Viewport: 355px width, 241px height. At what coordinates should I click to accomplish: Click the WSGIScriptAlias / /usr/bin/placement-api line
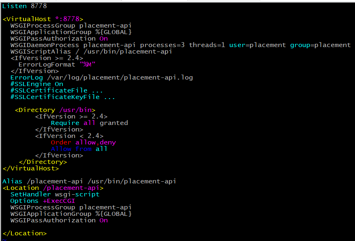[91, 52]
